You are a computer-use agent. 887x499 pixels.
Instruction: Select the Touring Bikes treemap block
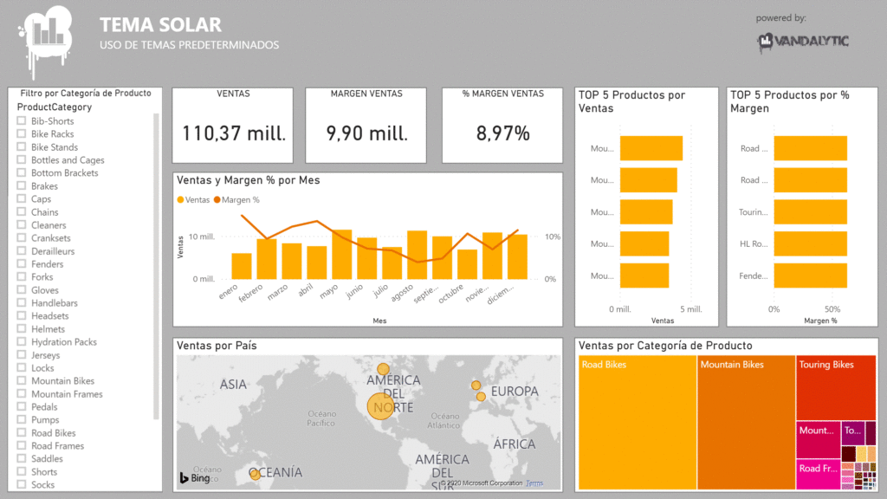(836, 388)
